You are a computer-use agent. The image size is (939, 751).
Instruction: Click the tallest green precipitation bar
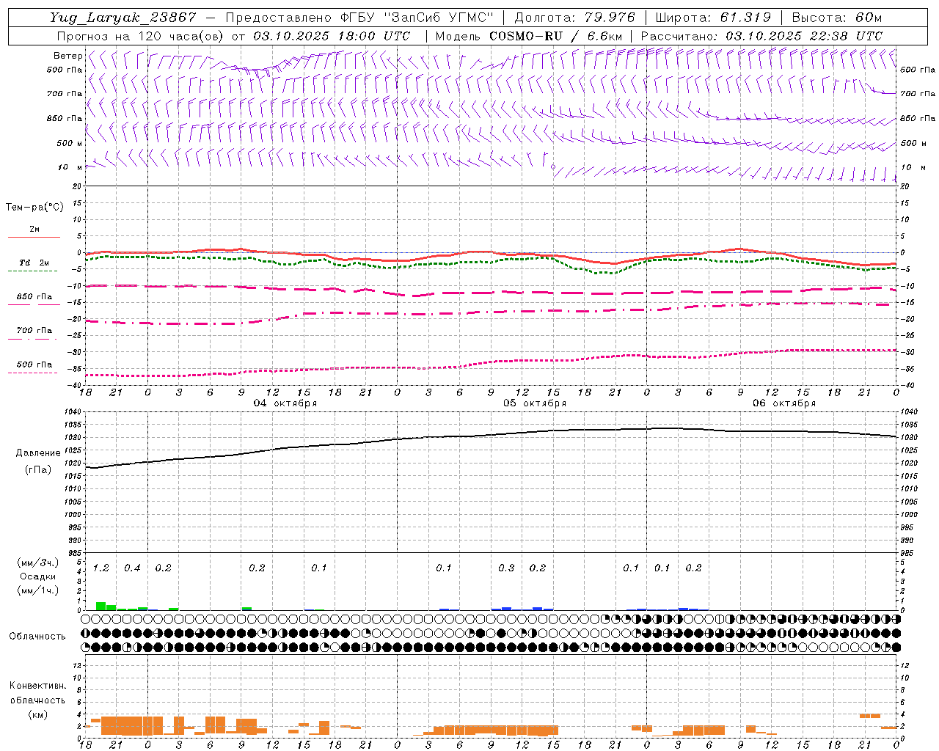(x=101, y=606)
